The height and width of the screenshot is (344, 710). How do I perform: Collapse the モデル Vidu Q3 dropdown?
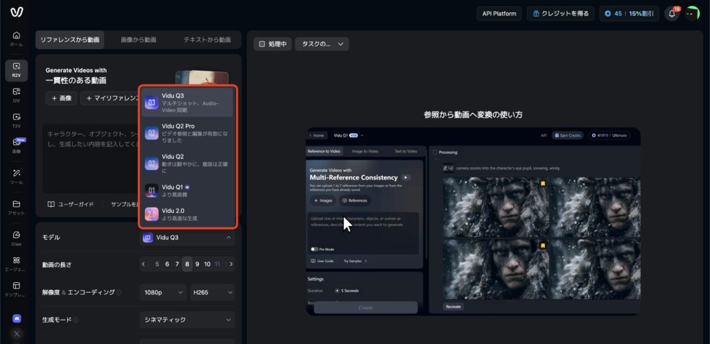pos(187,238)
